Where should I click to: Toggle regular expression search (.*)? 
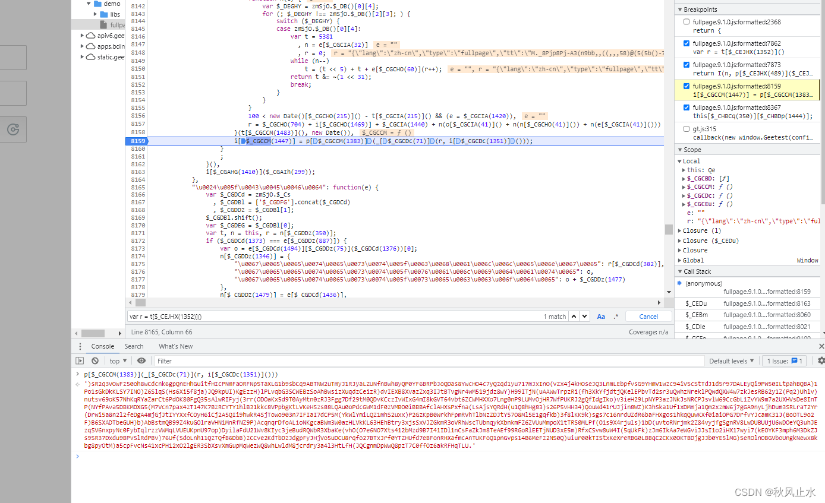coord(616,317)
